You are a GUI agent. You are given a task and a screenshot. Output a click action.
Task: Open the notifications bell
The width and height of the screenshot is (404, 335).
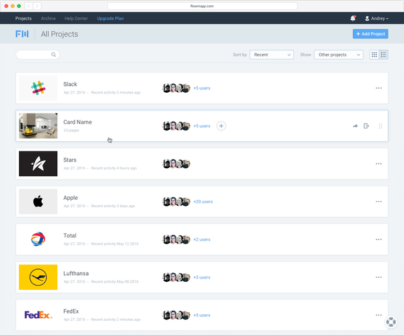353,18
